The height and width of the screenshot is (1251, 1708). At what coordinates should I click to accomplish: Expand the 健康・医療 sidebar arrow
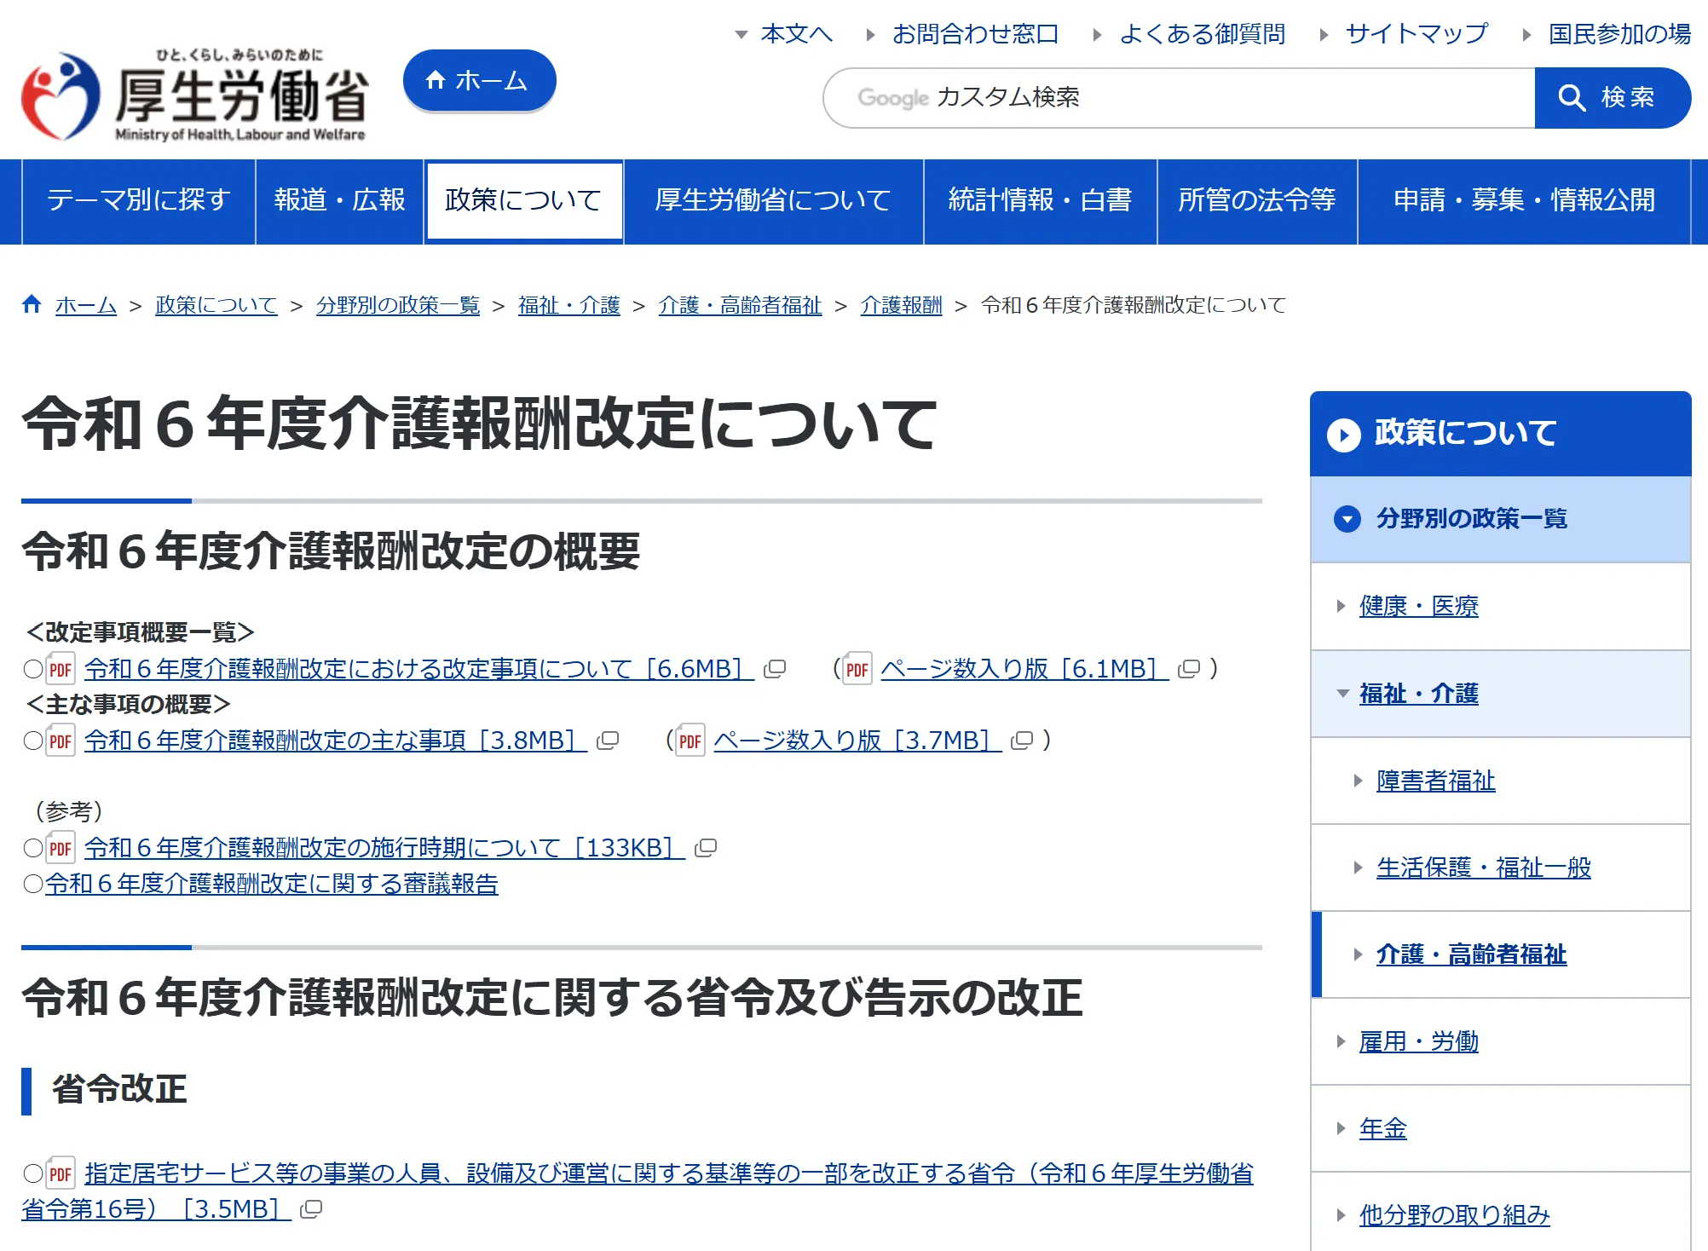(1342, 606)
